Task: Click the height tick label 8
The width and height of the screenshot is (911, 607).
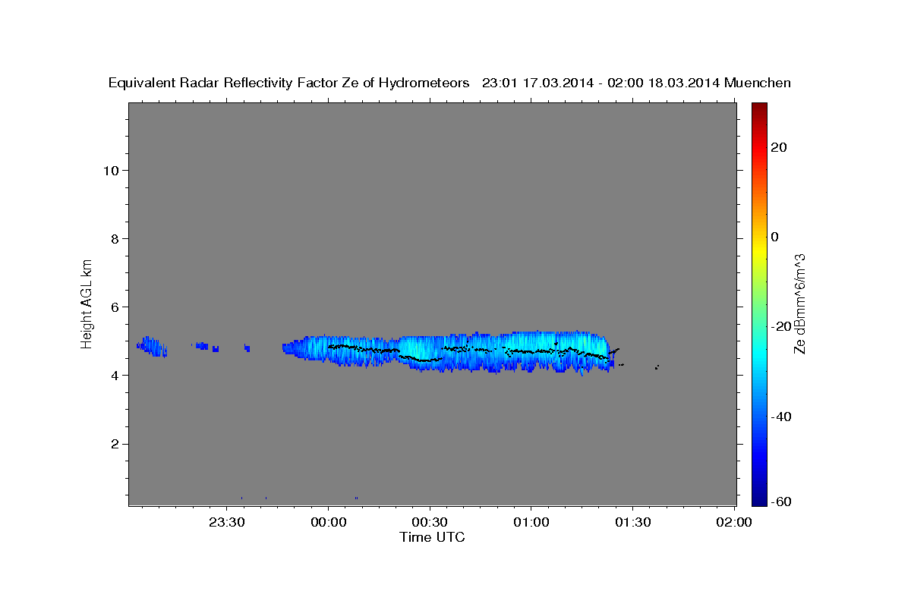Action: coord(113,238)
